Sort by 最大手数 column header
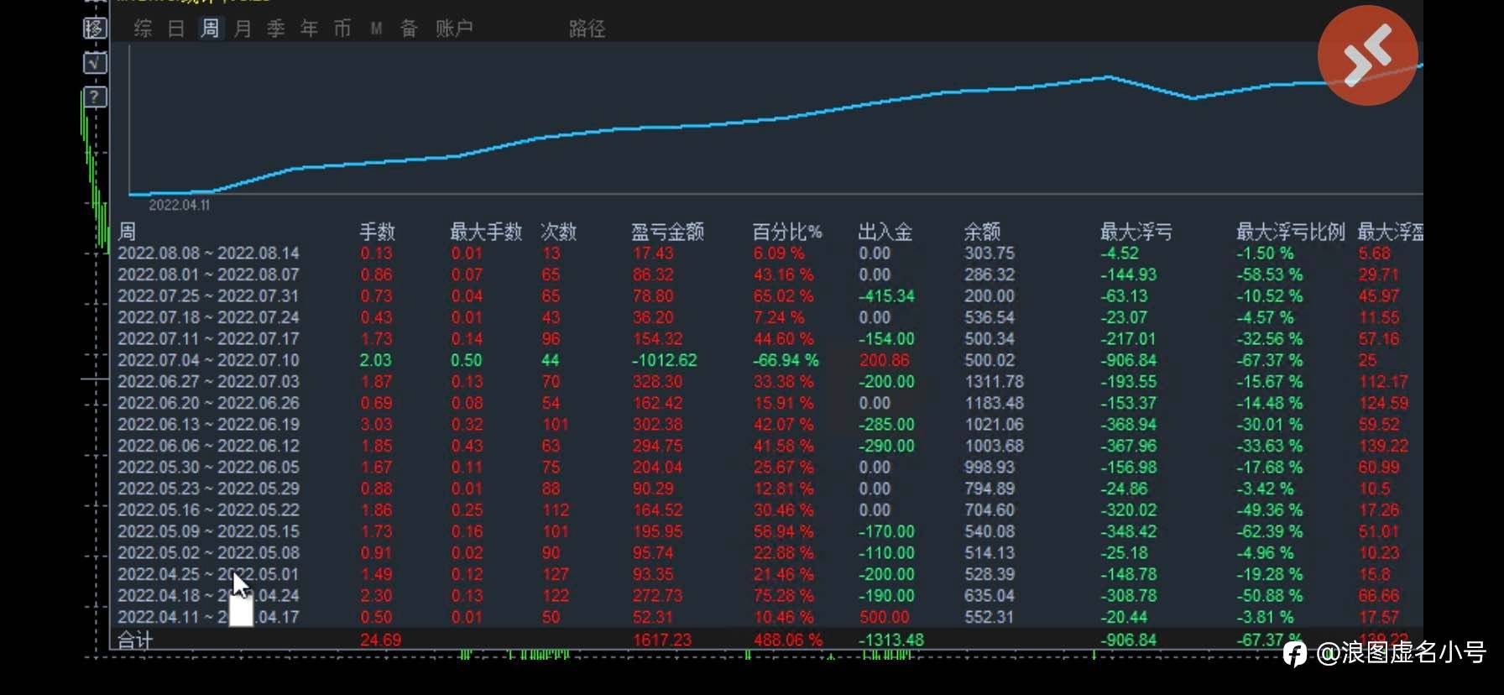1504x695 pixels. click(x=486, y=232)
